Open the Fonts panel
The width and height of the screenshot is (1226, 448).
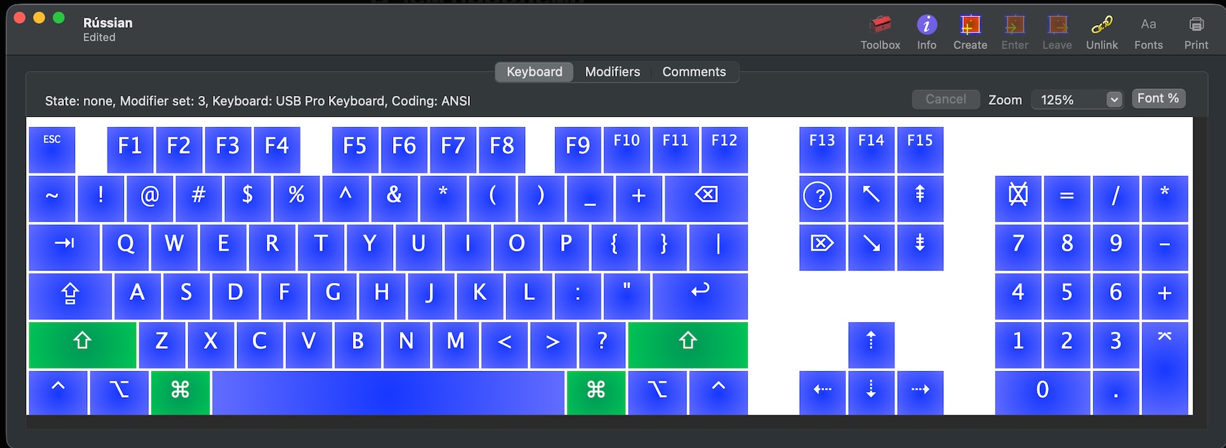[x=1148, y=26]
